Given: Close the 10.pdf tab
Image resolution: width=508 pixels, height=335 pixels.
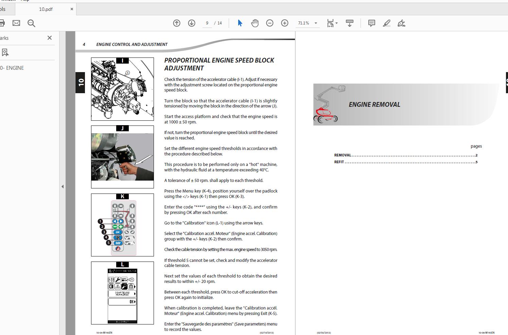Looking at the screenshot, I should [72, 9].
